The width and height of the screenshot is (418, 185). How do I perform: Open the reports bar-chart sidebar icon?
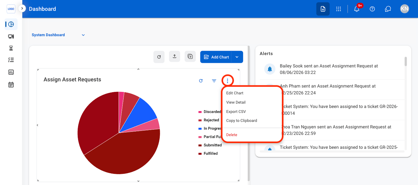click(x=11, y=72)
